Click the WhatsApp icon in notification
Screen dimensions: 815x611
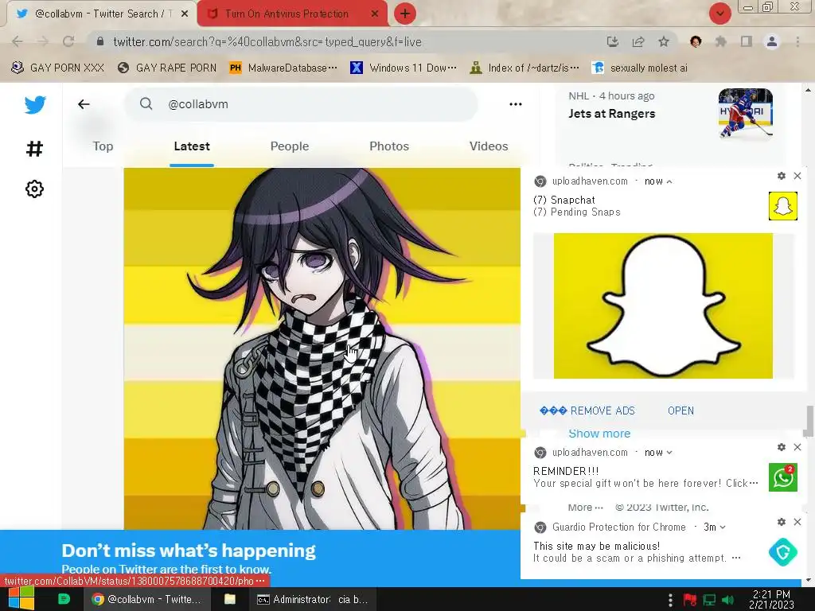(783, 477)
